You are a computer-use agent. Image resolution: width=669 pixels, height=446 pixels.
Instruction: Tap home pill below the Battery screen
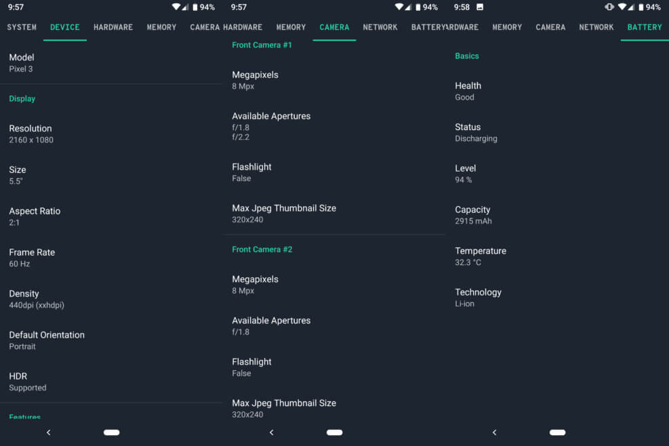tap(557, 432)
